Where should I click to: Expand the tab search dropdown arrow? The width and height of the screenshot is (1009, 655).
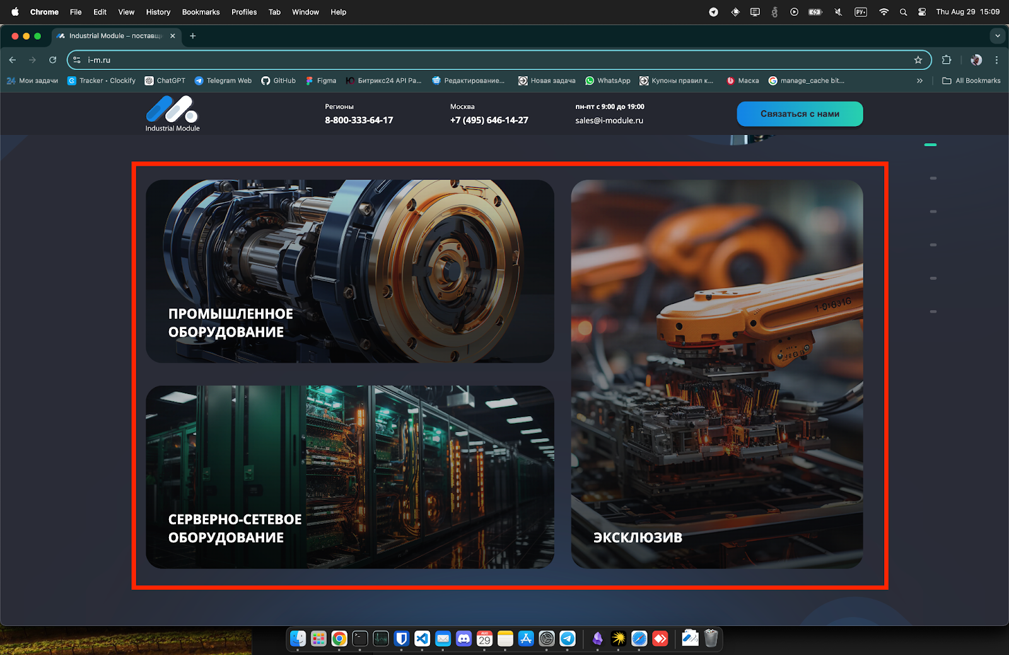(998, 36)
